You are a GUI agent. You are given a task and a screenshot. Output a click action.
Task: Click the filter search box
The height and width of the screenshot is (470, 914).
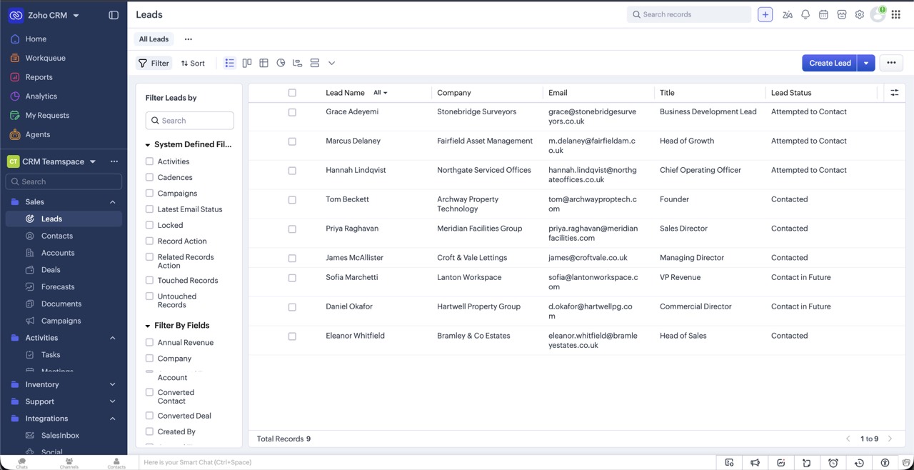(189, 121)
